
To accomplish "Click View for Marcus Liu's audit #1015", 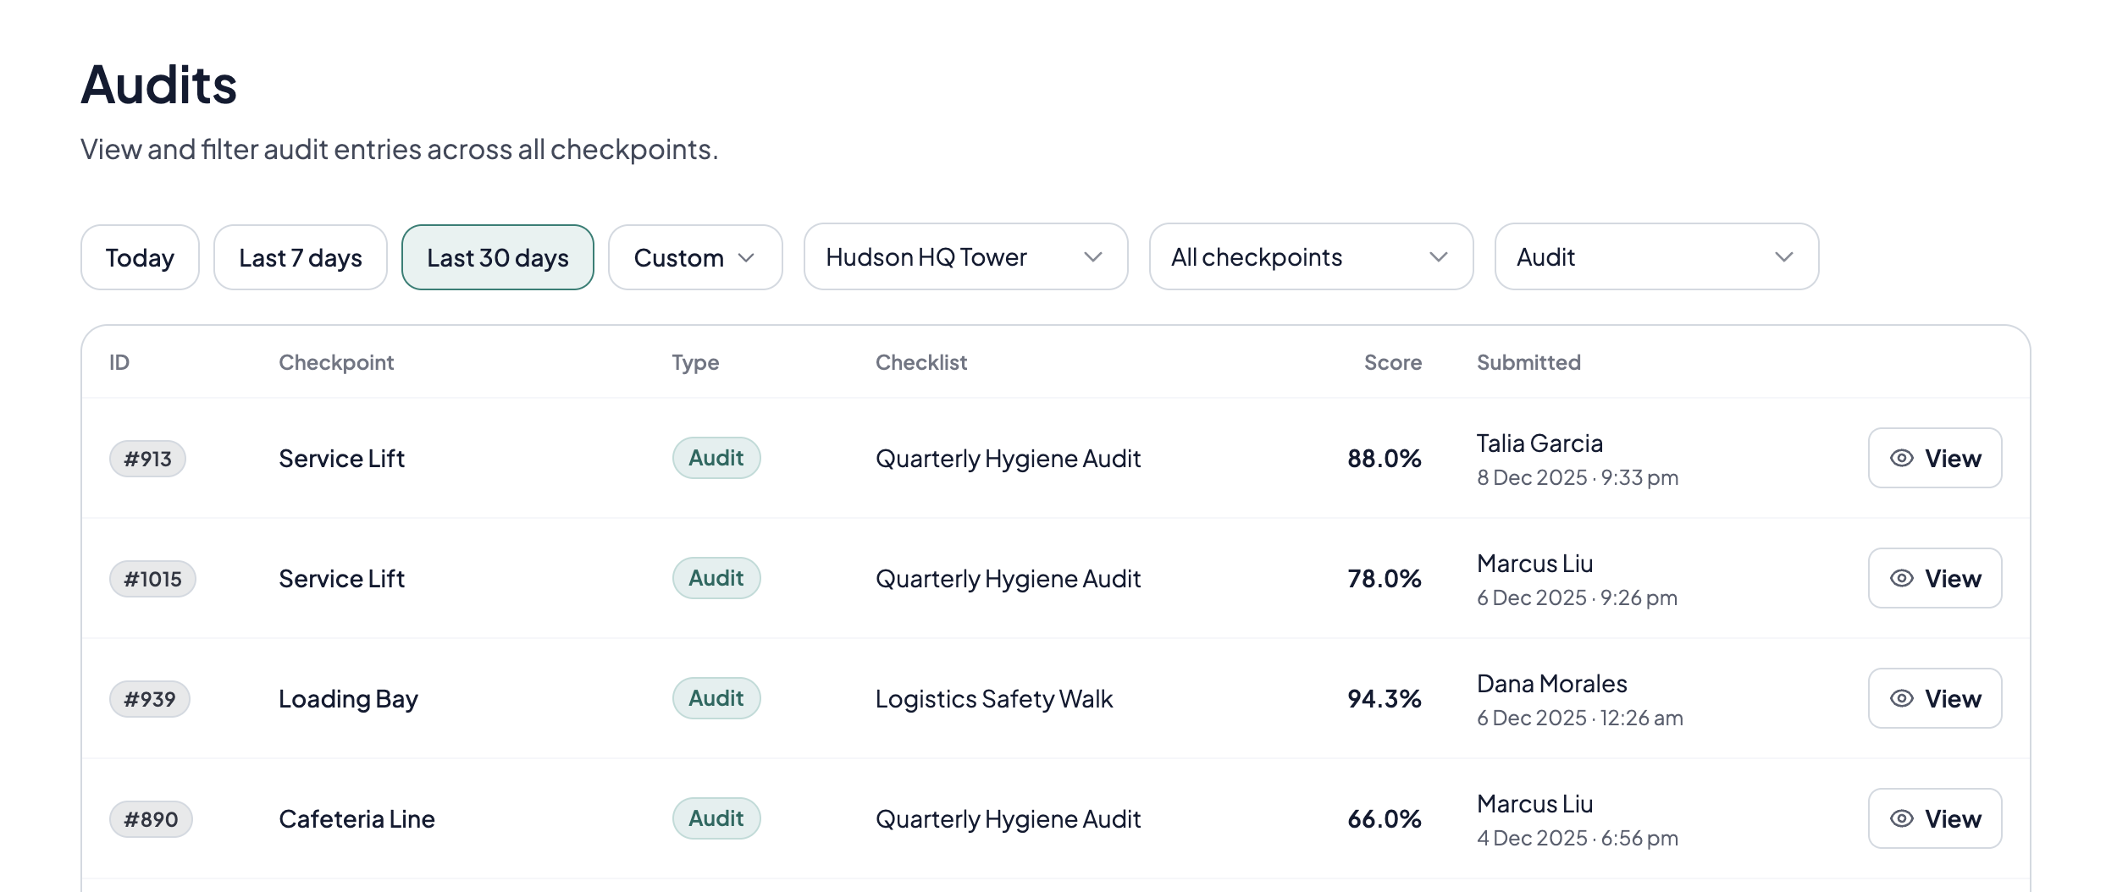I will click(x=1935, y=578).
